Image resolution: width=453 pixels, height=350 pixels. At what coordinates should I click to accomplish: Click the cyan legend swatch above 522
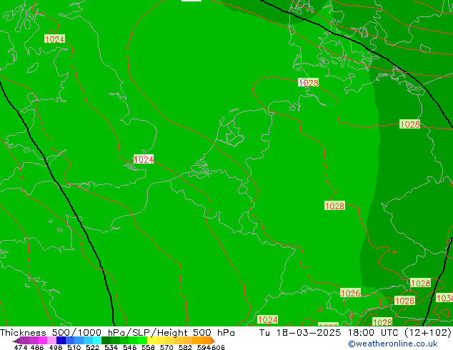(97, 340)
